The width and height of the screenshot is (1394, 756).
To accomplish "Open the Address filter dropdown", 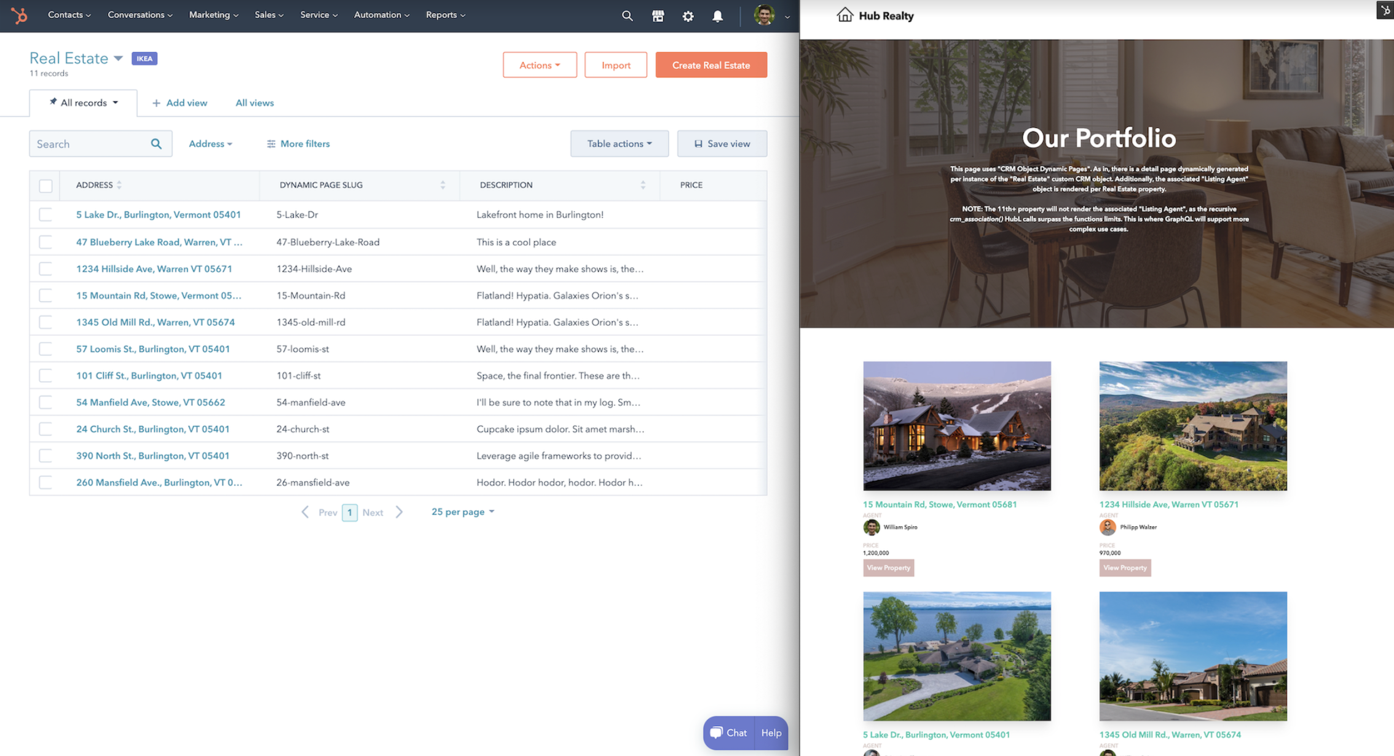I will pos(210,143).
